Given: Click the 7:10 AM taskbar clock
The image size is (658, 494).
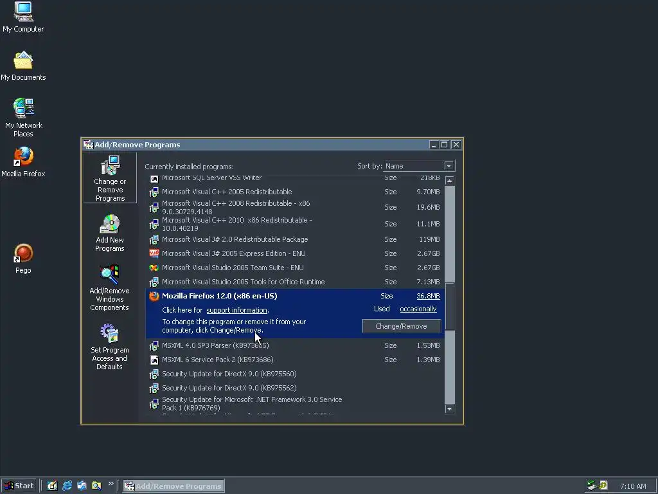Looking at the screenshot, I should (633, 486).
